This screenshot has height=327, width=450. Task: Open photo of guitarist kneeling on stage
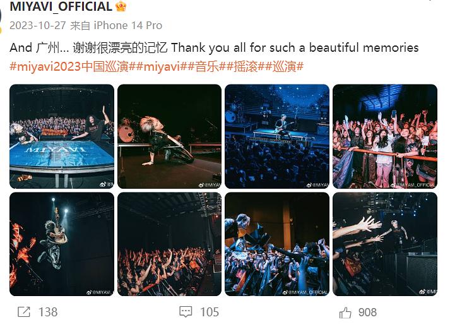170,136
